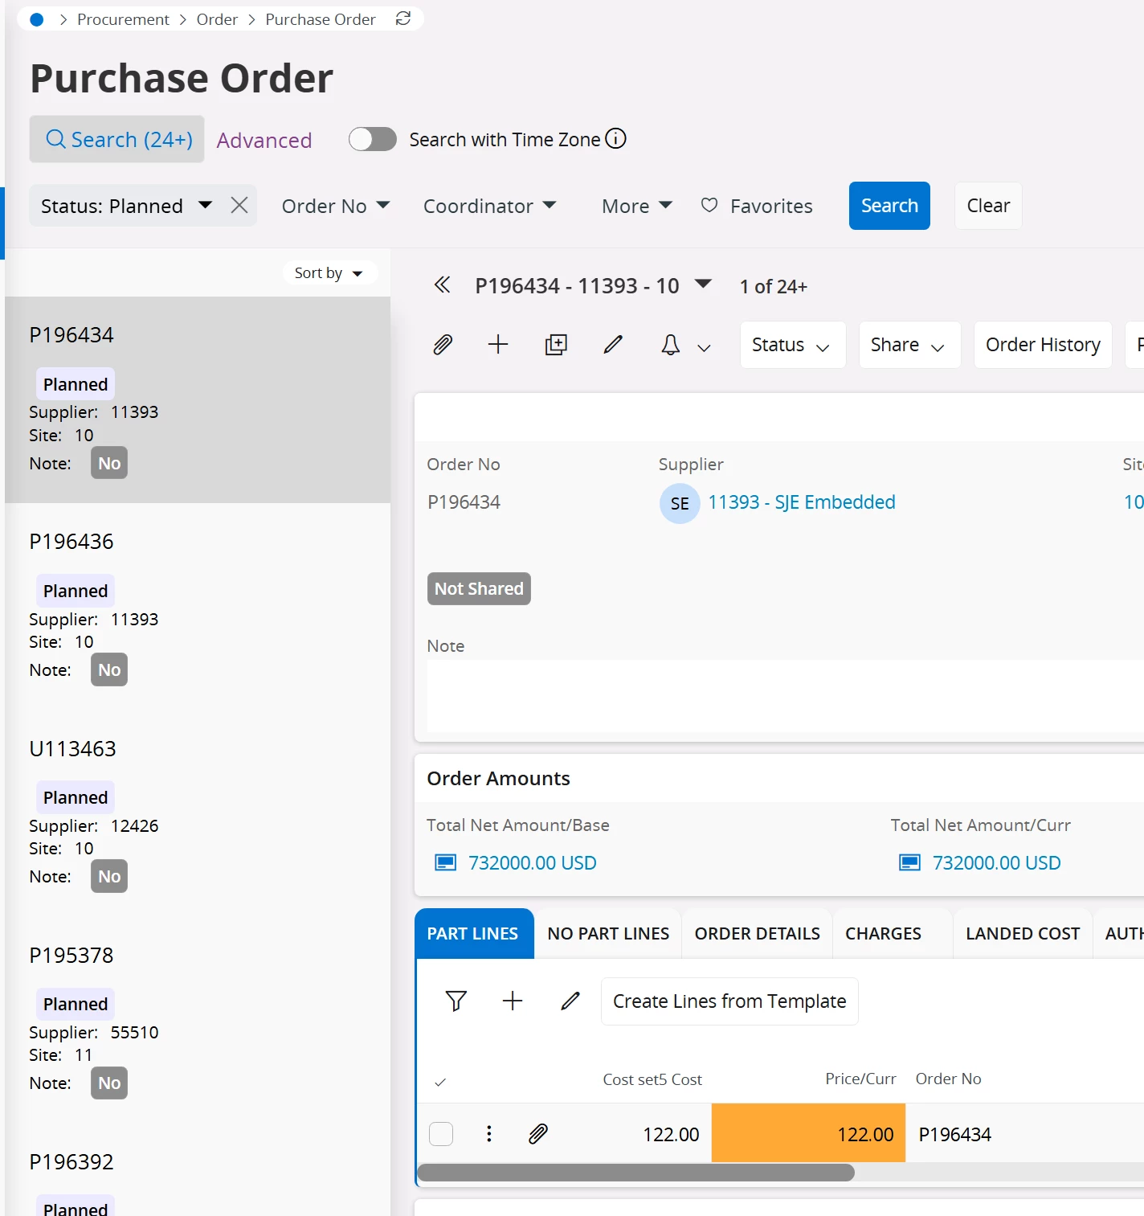Screen dimensions: 1144x1216
Task: Open attachments for the part line row
Action: point(538,1134)
